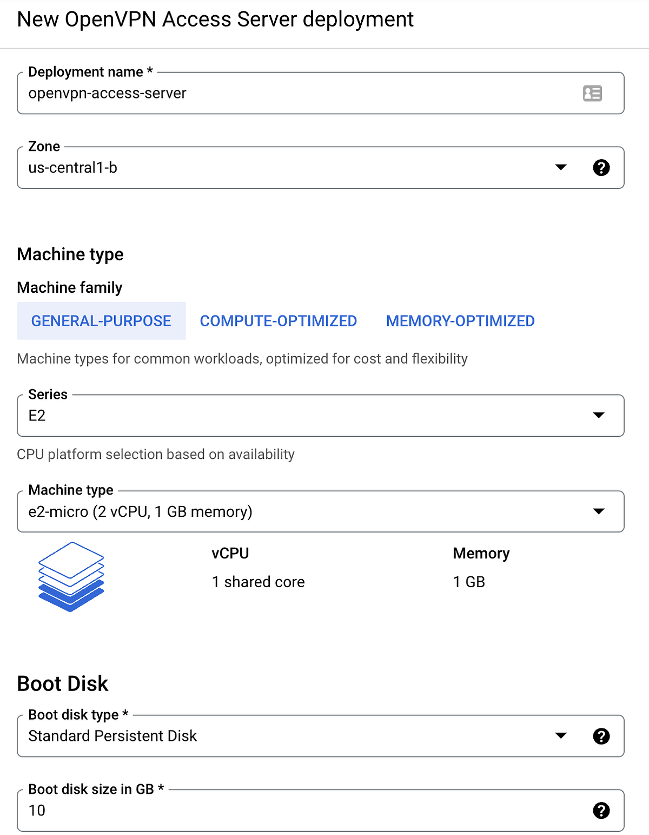
Task: Click the '1 GB' memory value
Action: point(469,582)
